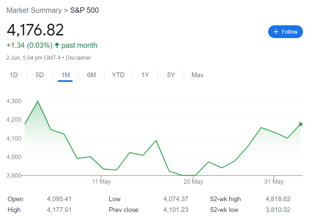Select the 1Y time range tab
Screen dimensions: 310x216
click(145, 75)
